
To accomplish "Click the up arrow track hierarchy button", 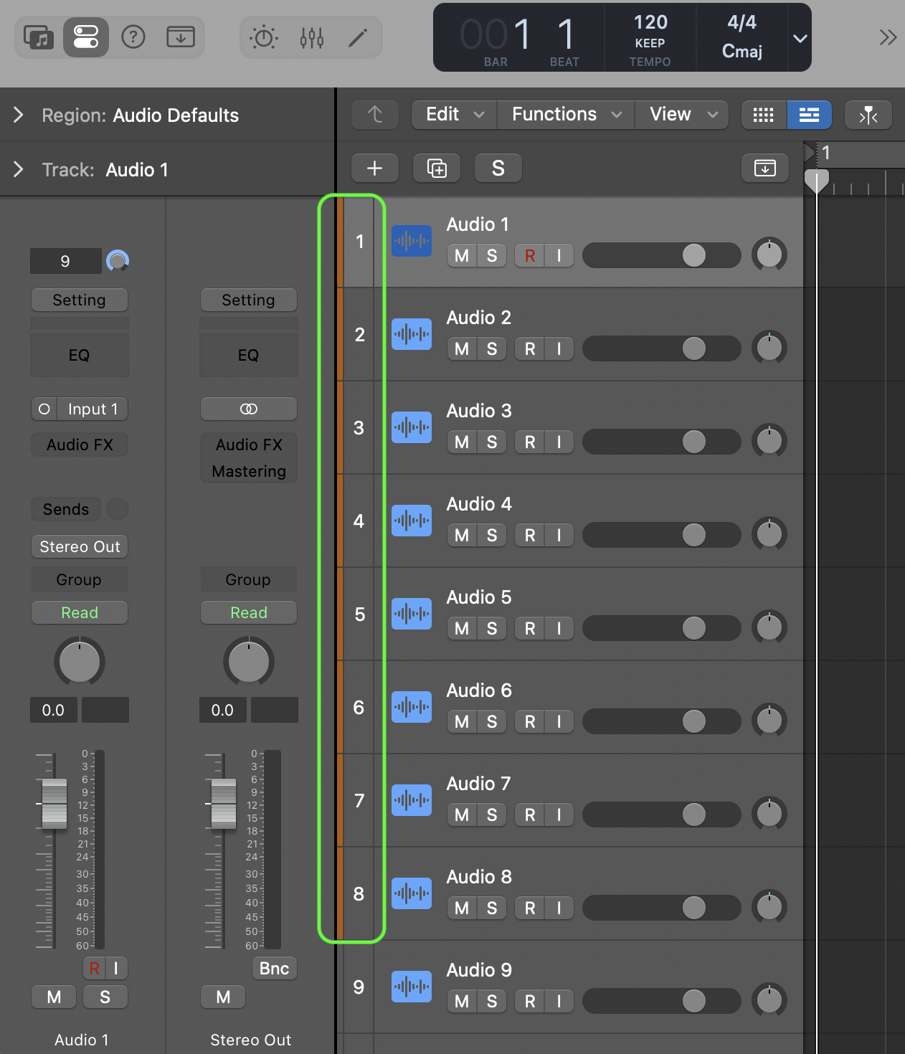I will (375, 115).
